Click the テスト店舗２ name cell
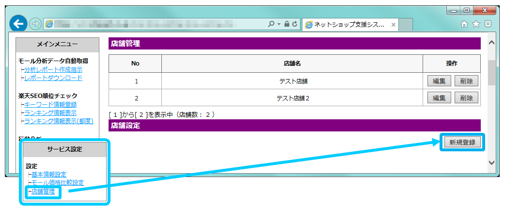Screen dimensions: 505x210 [x=292, y=98]
